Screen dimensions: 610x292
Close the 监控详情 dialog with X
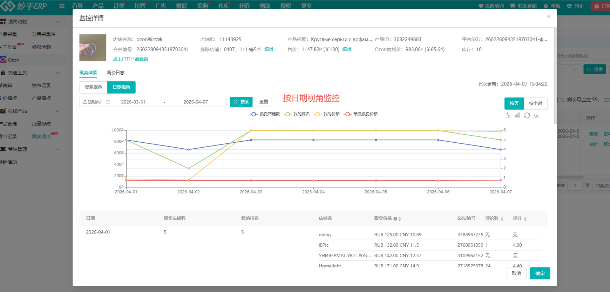(549, 16)
